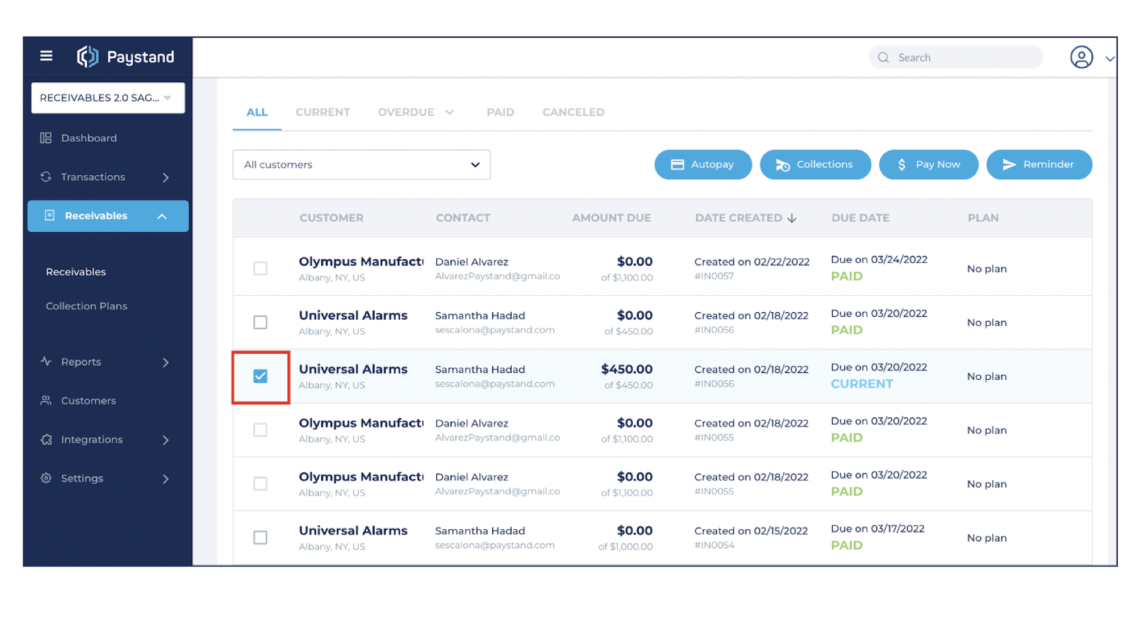
Task: Expand the Transactions submenu chevron
Action: click(166, 178)
